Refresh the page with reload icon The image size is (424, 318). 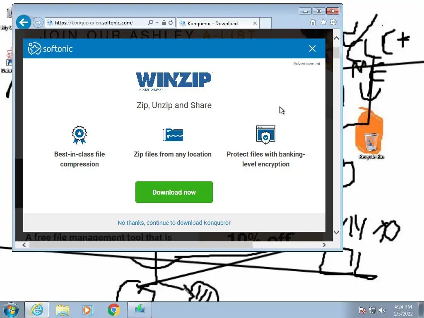tap(171, 23)
